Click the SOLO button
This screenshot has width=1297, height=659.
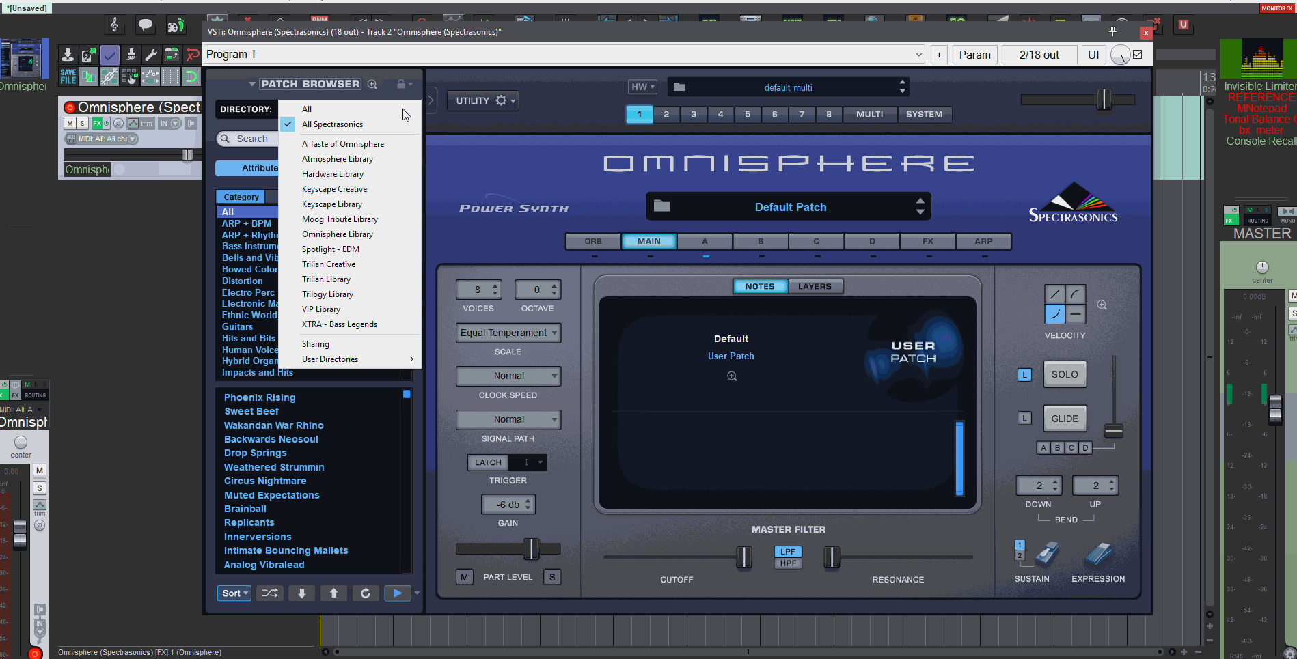(1065, 374)
